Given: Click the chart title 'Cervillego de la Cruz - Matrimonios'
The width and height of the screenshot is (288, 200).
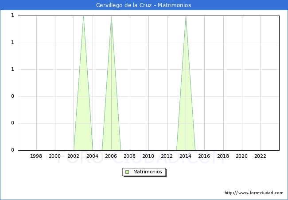Looking at the screenshot, I should (x=144, y=5).
